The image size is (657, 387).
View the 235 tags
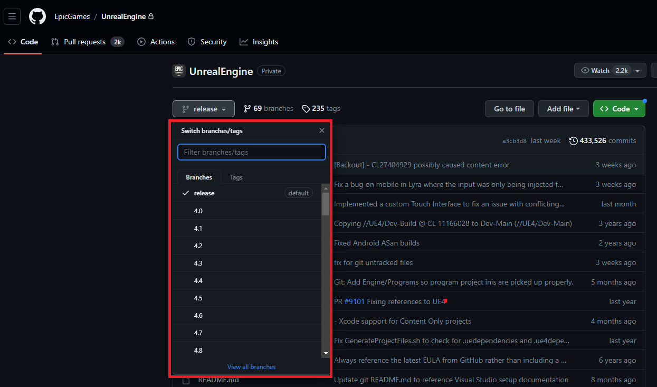(321, 108)
